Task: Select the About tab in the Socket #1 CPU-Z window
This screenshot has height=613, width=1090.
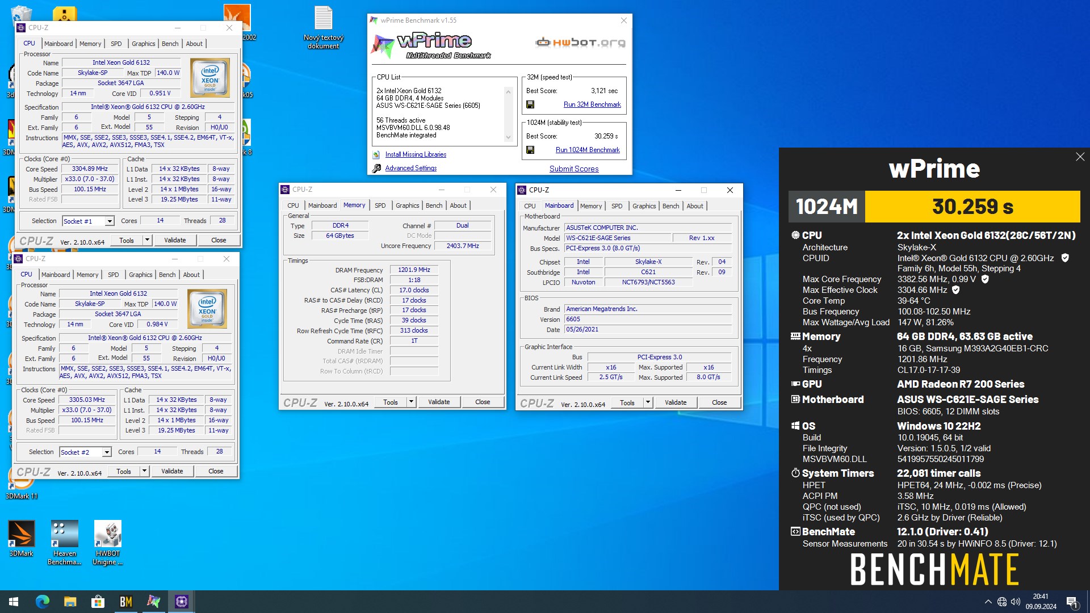Action: (194, 44)
